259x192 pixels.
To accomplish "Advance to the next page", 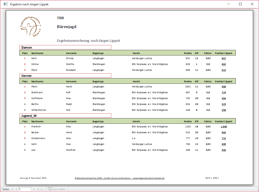I will [34, 189].
